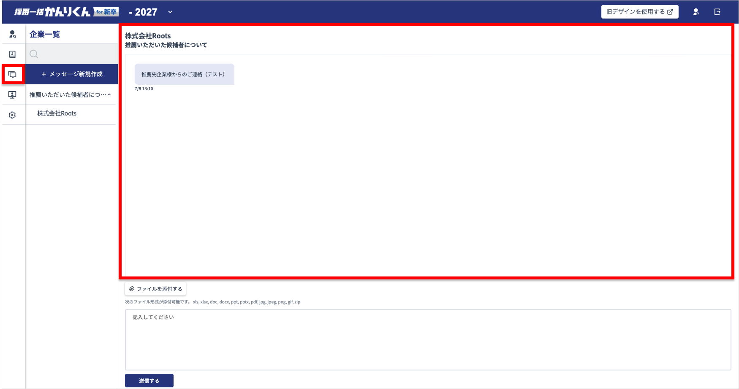Screen dimensions: 739x389
Task: Focus the 記入してください message text area
Action: point(427,339)
